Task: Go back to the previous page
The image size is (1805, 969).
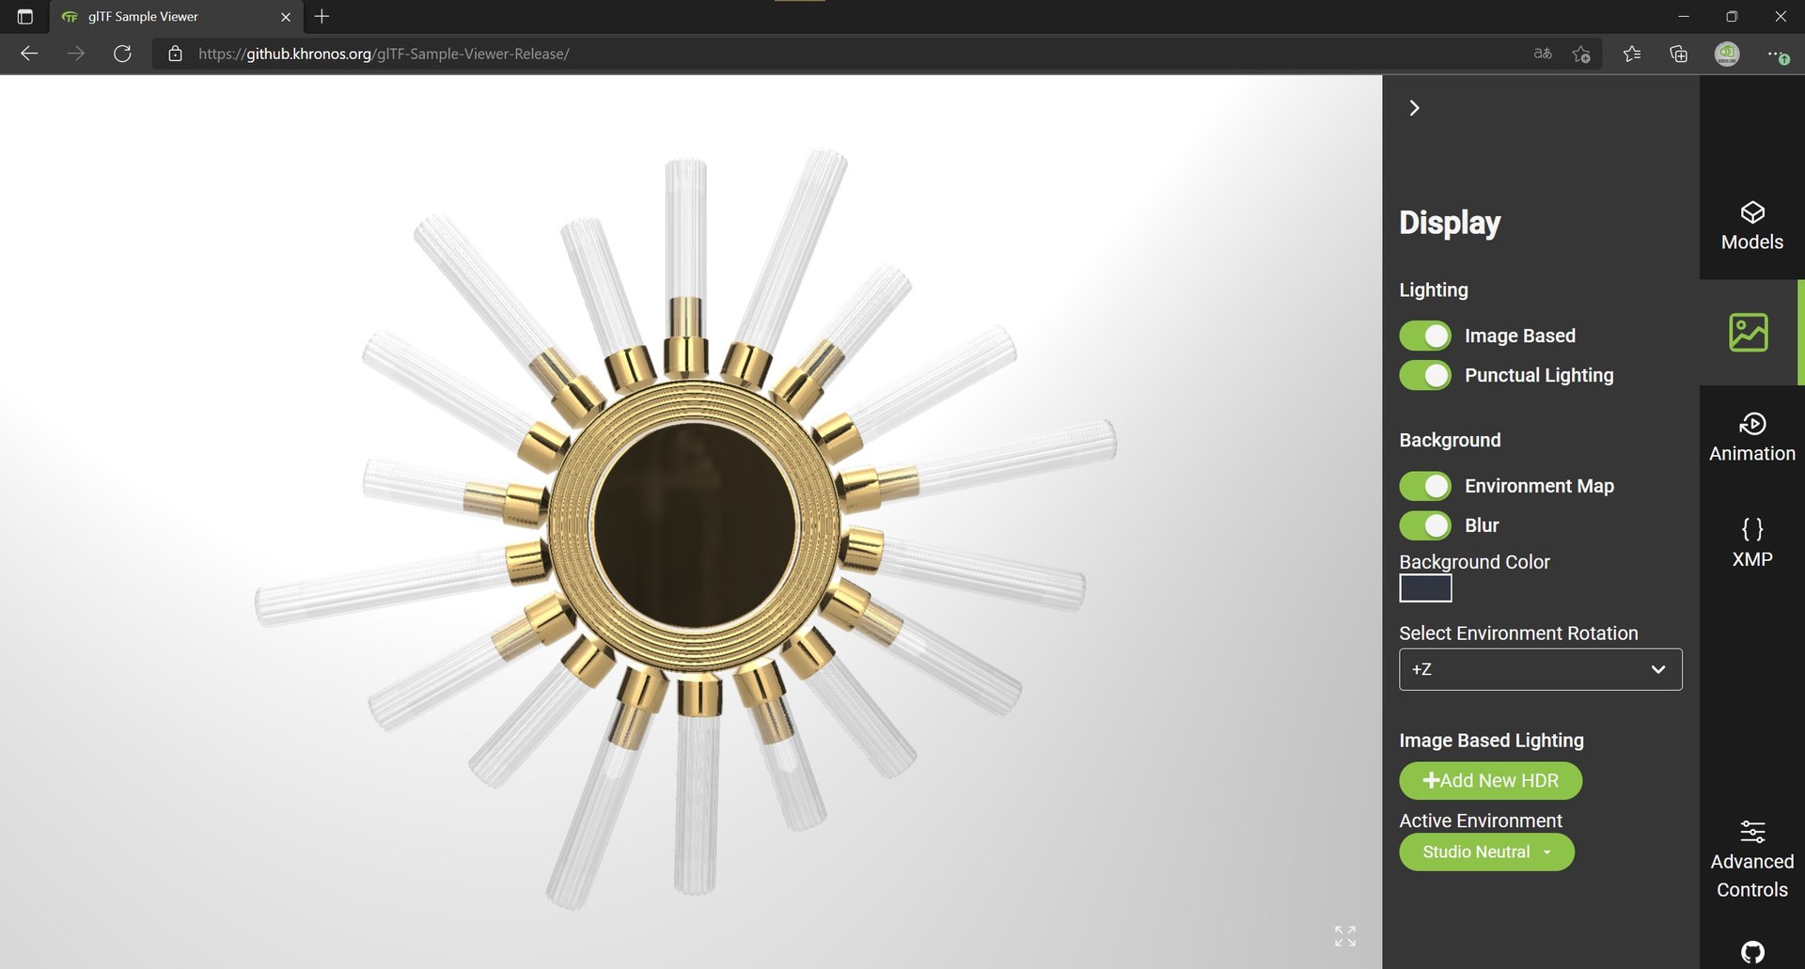Action: [29, 54]
